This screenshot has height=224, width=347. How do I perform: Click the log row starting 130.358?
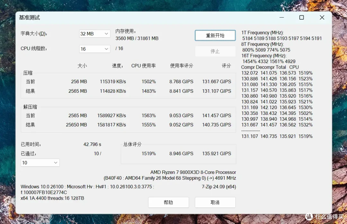click(x=277, y=113)
